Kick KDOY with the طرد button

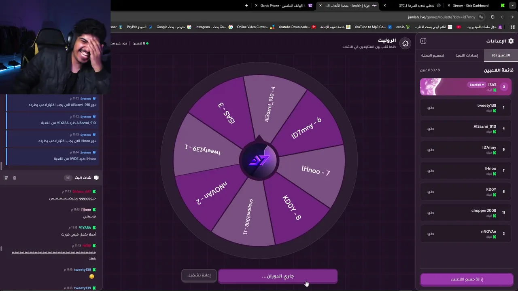[430, 192]
